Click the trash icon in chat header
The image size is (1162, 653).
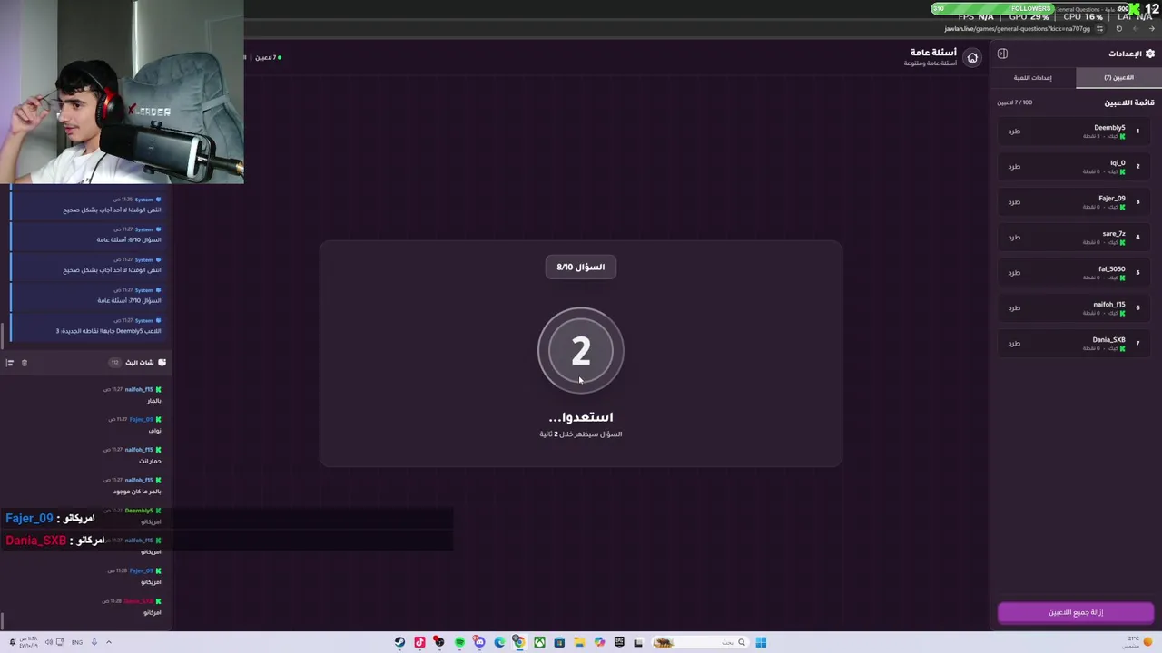tap(25, 363)
